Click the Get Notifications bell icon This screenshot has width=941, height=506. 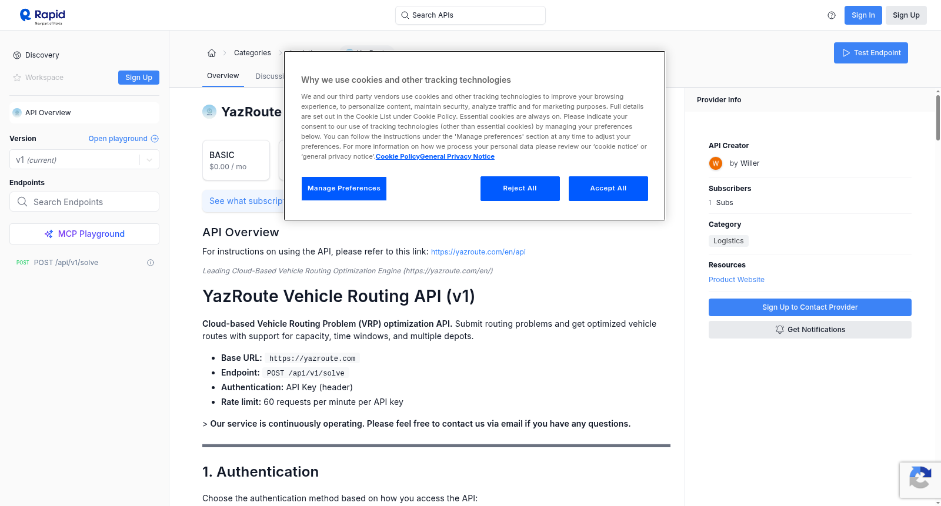[780, 330]
